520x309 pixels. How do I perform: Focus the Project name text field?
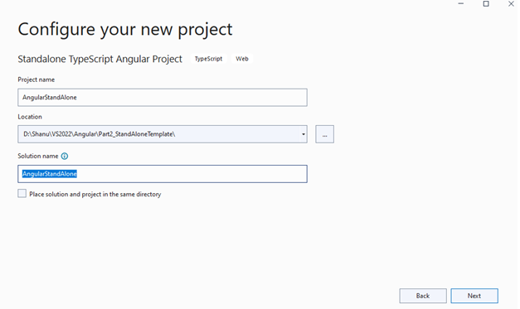click(163, 98)
